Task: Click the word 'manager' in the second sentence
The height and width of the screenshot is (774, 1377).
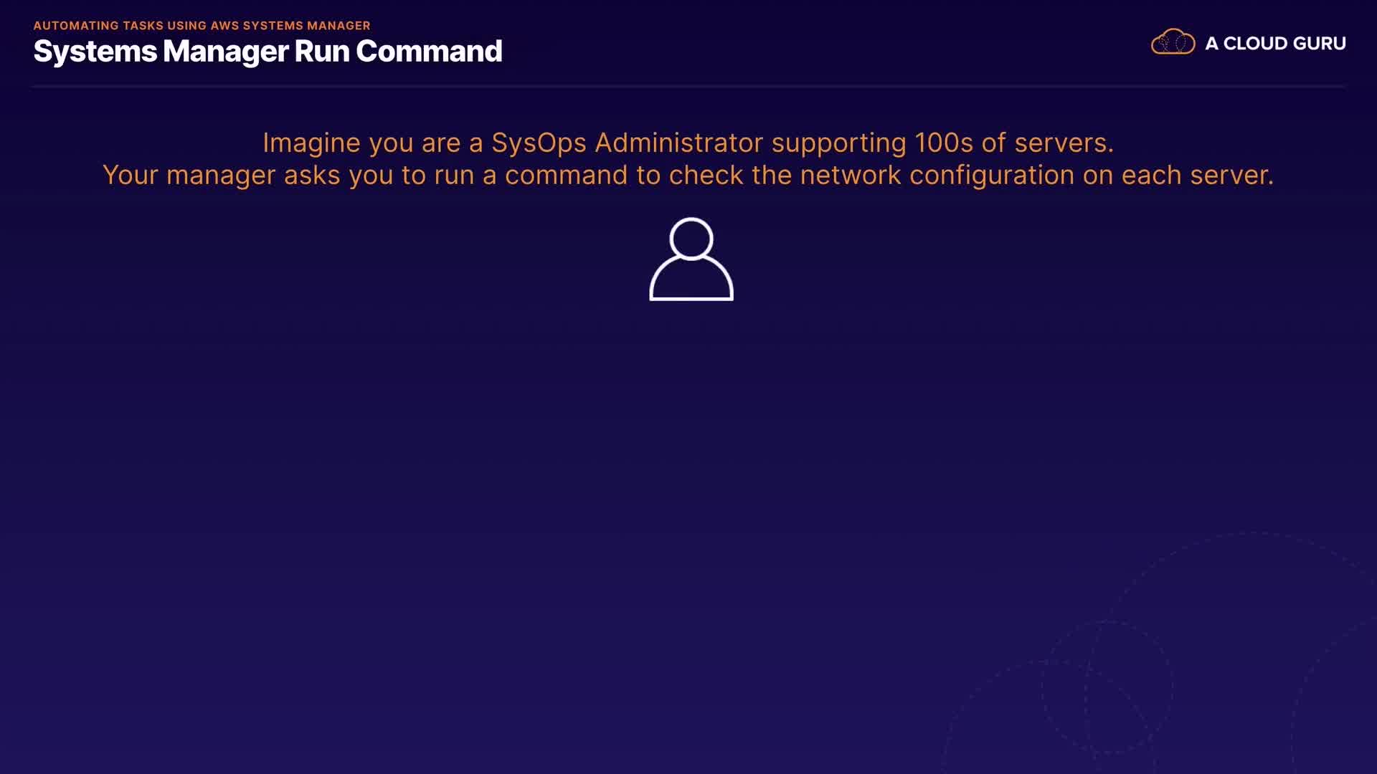Action: pos(221,176)
